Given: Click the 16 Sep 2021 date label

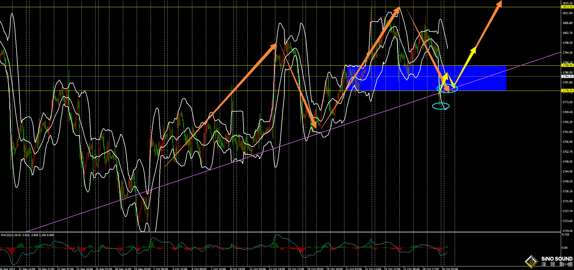Looking at the screenshot, I should coord(8,268).
